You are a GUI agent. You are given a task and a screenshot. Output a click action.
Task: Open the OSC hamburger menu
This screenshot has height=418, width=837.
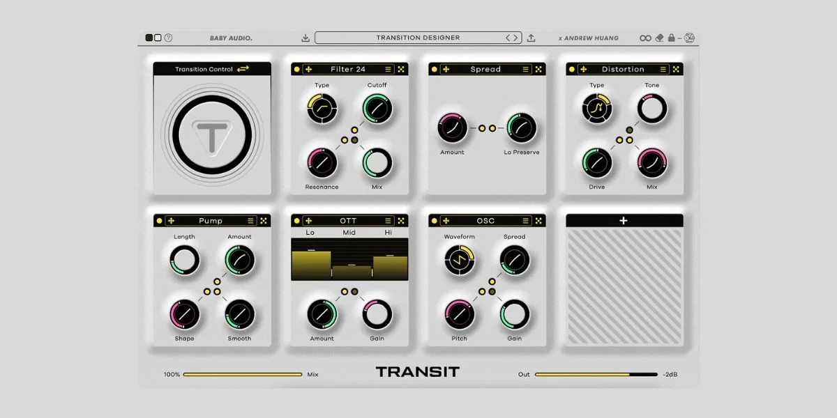[526, 221]
